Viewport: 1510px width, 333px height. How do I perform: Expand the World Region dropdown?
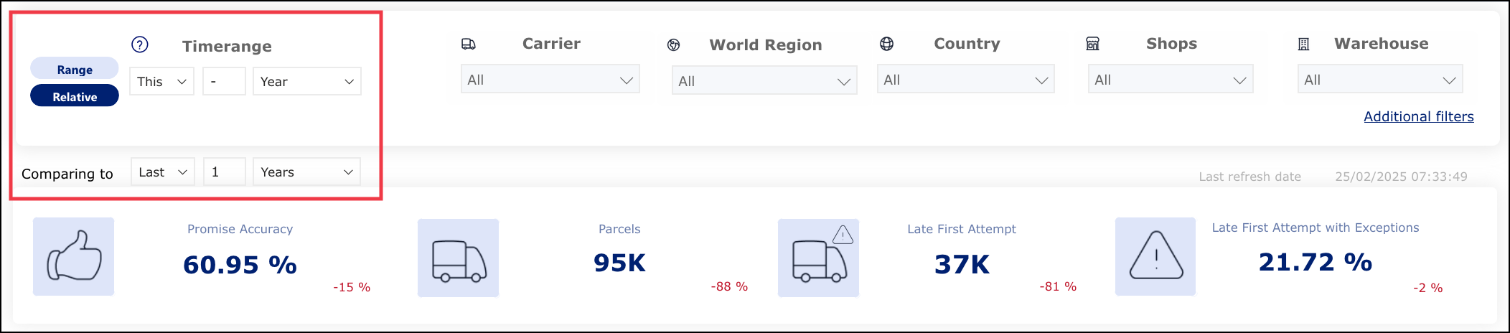click(764, 81)
